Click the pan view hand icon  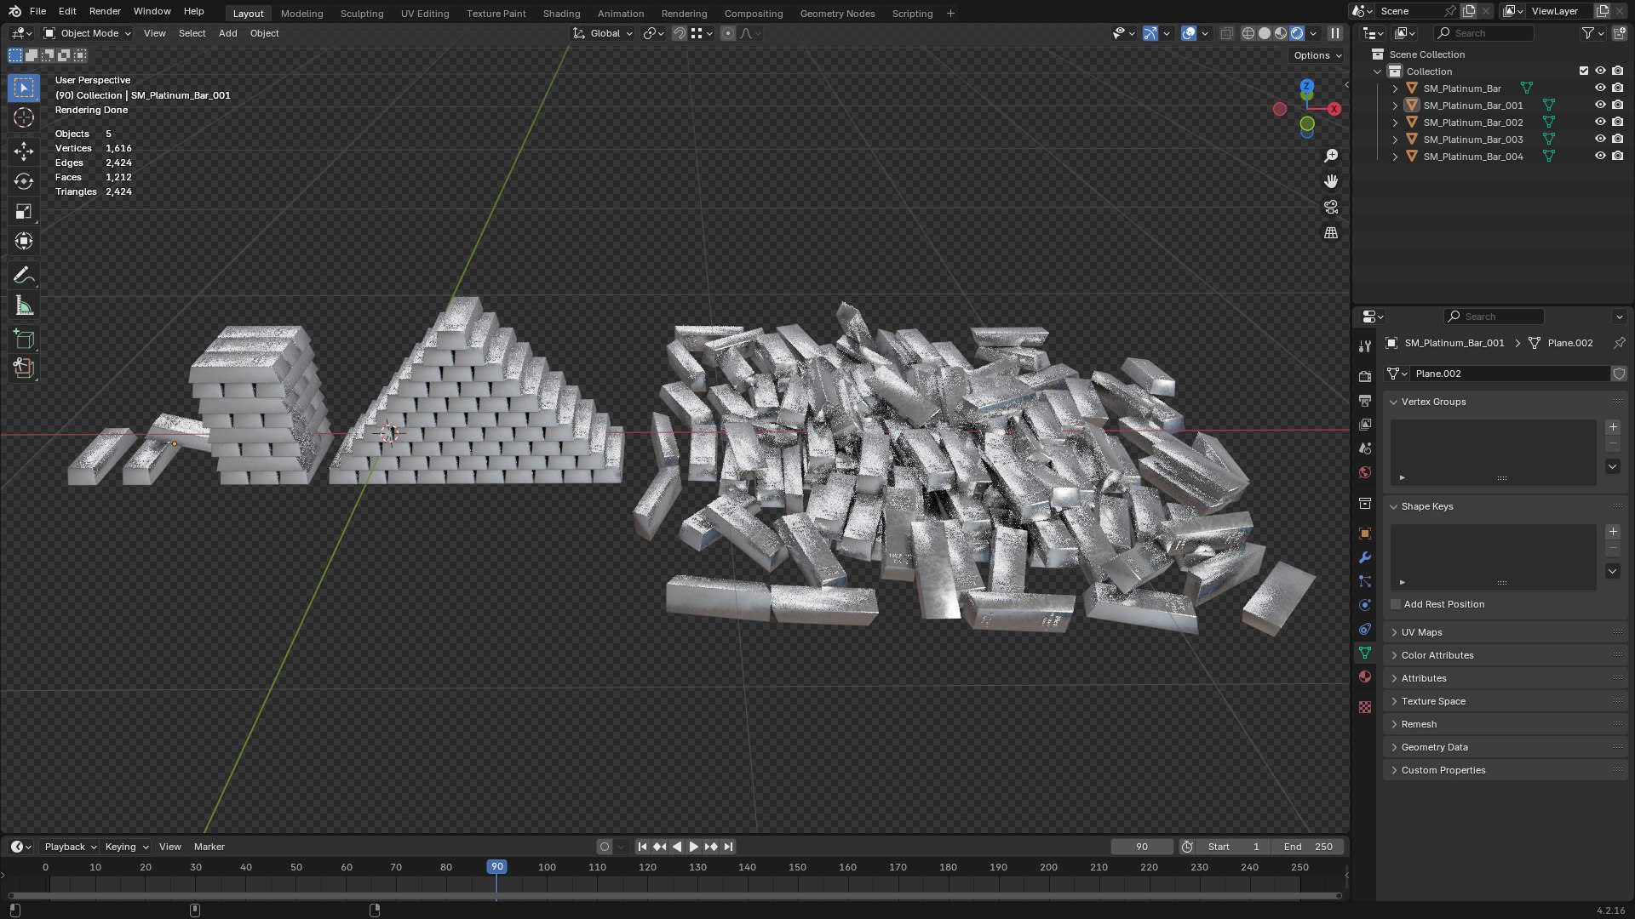[x=1331, y=181]
